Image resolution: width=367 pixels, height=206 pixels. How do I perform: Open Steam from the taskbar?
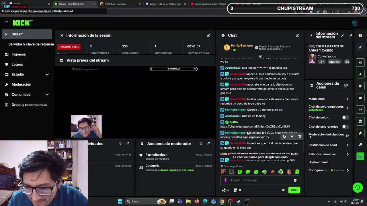coord(239,202)
